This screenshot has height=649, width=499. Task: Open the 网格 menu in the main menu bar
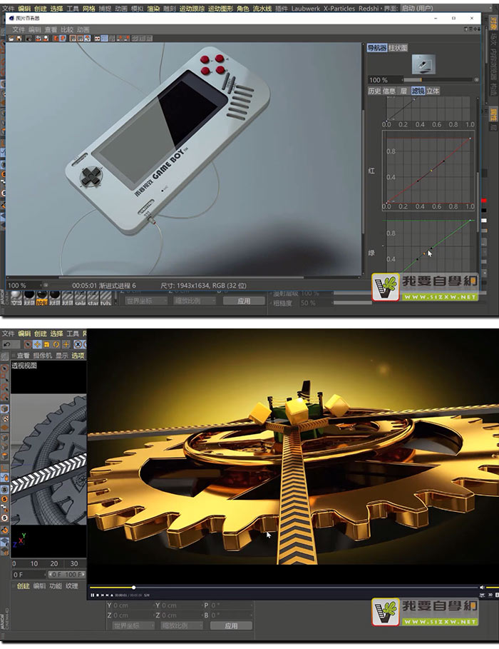pos(89,9)
